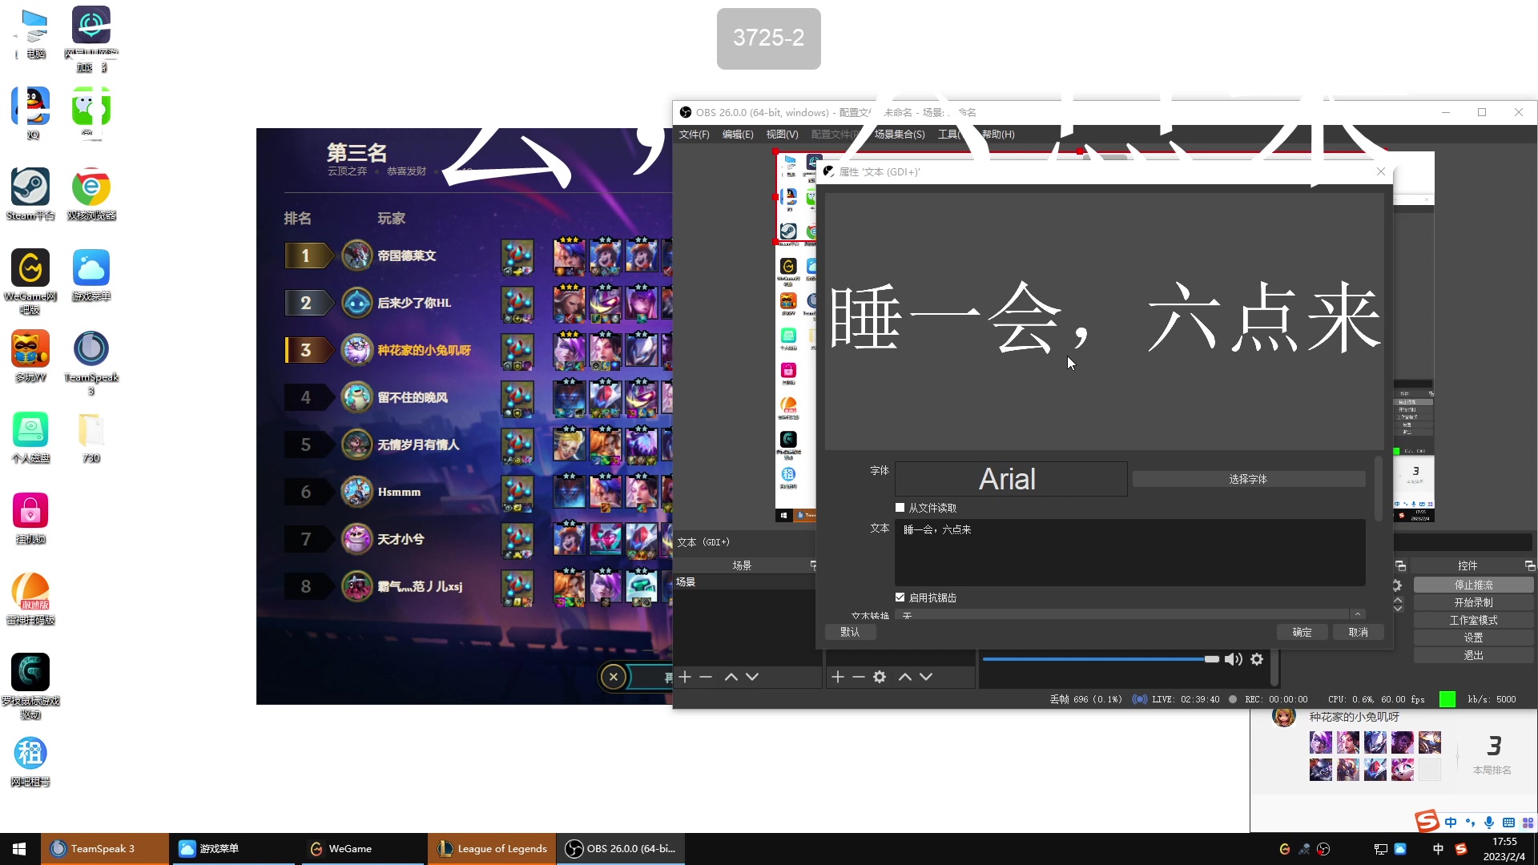This screenshot has height=865, width=1538.
Task: Open the 场景集合(S) menu in OBS
Action: point(900,134)
